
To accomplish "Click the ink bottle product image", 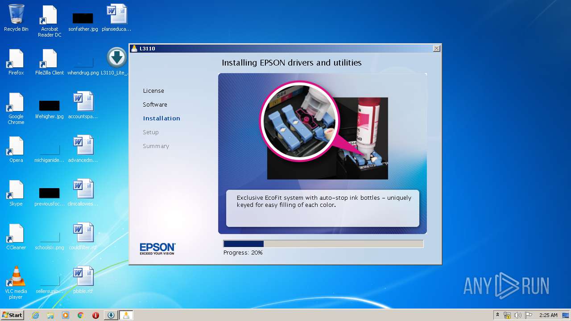I will pyautogui.click(x=324, y=130).
